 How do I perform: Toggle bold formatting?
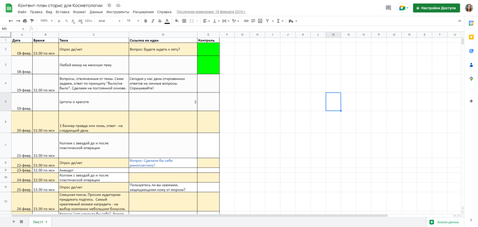(x=146, y=21)
